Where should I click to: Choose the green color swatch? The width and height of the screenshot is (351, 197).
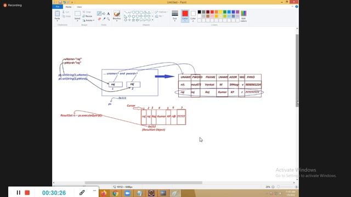tap(225, 12)
